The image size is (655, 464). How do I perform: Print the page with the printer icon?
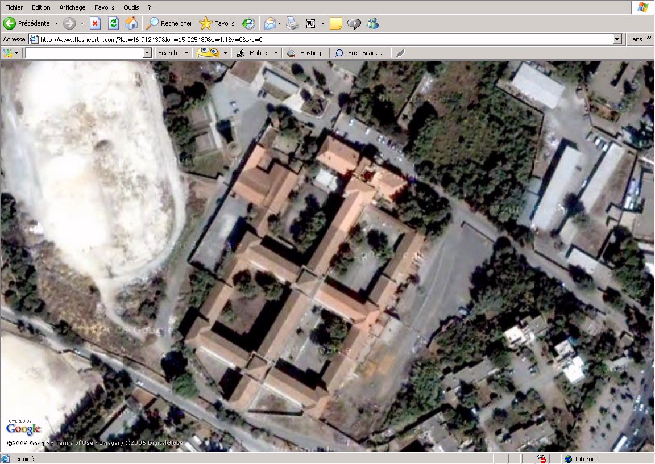(292, 23)
